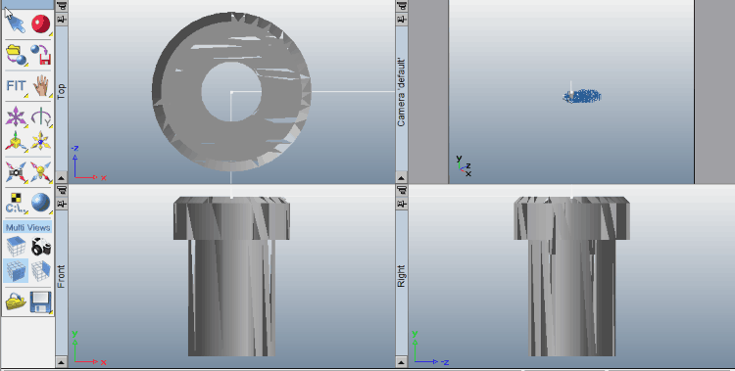Click the Right viewport side tab
The width and height of the screenshot is (735, 371).
coord(401,276)
